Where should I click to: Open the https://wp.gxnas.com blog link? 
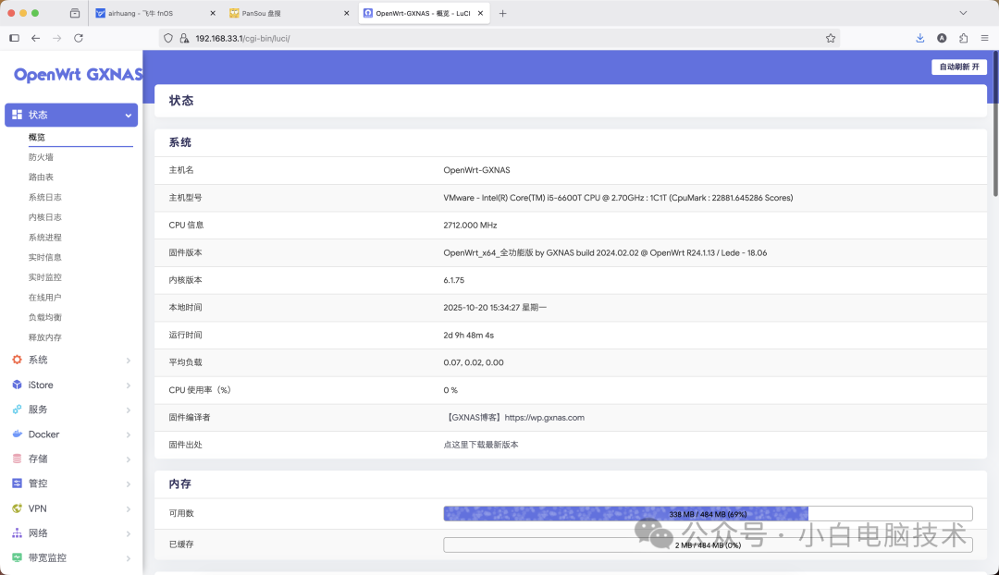(x=544, y=418)
